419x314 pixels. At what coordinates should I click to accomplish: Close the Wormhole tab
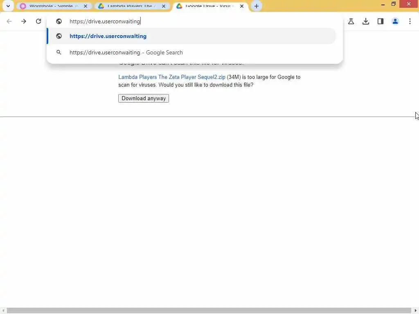coord(85,6)
